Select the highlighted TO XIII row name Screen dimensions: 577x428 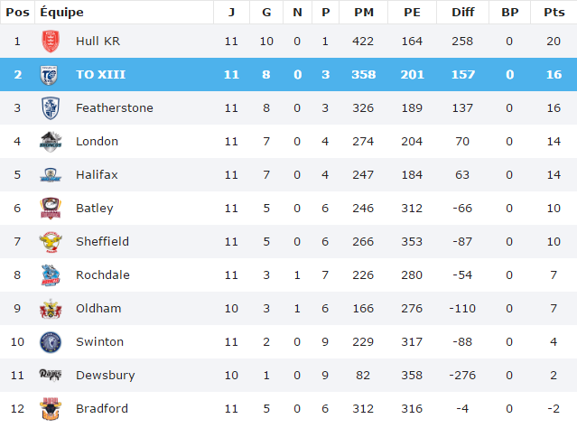click(102, 75)
